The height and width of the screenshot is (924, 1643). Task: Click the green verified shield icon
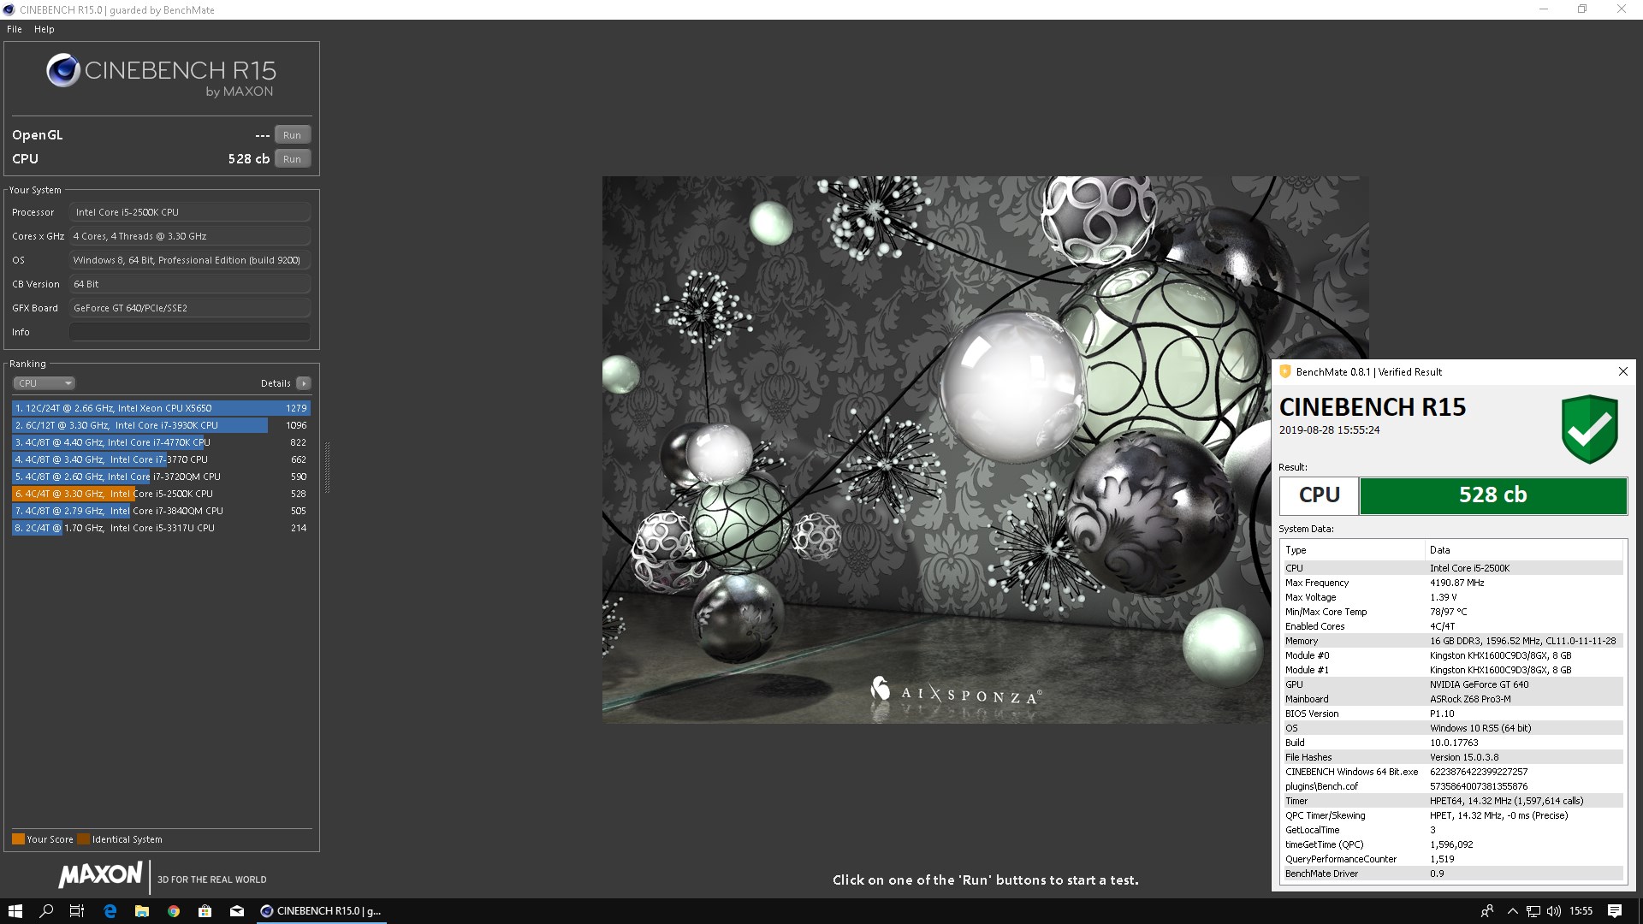click(1589, 429)
